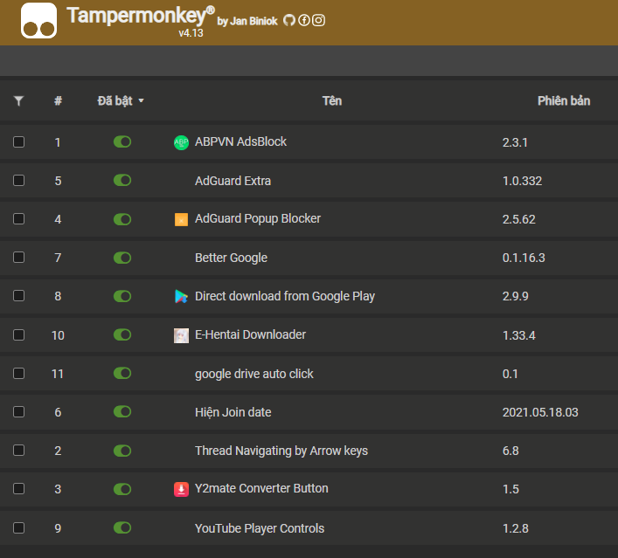Screen dimensions: 618x558
Task: Open the Facebook icon link
Action: (x=304, y=20)
